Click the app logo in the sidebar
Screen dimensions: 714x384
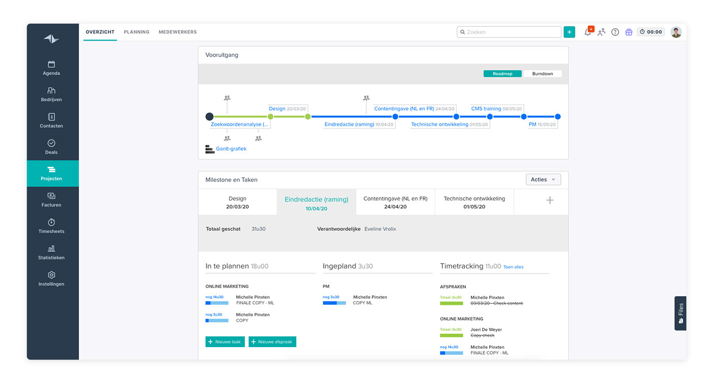(51, 39)
